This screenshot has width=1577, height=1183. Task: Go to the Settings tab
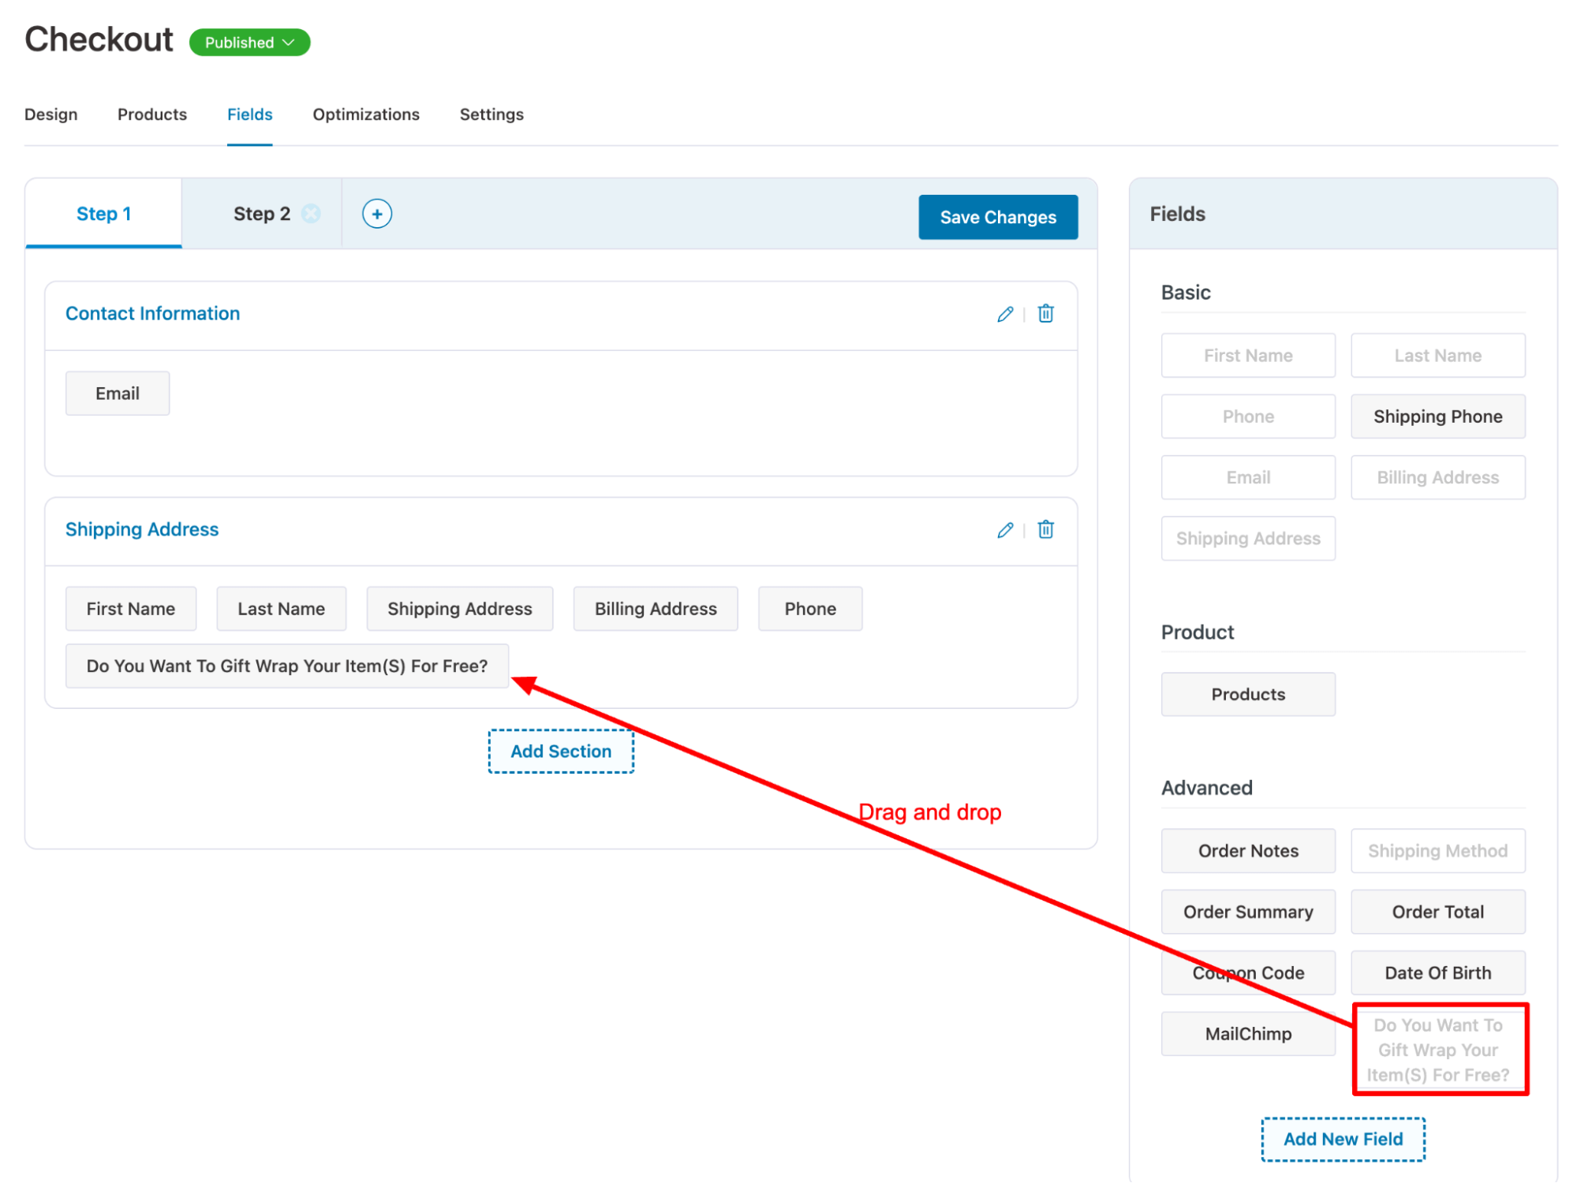tap(491, 114)
